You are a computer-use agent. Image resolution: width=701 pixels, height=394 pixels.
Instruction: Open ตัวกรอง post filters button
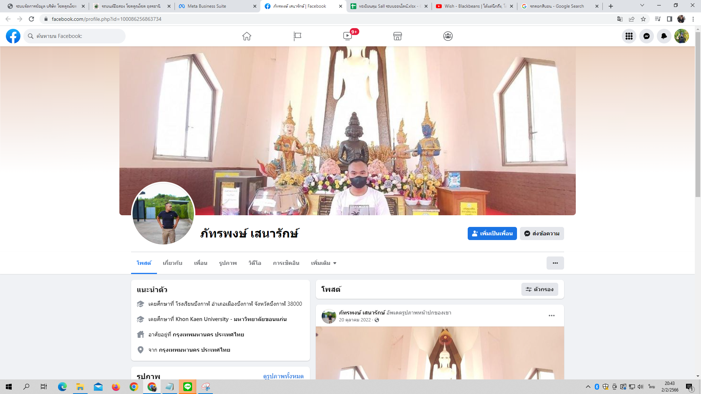tap(539, 289)
